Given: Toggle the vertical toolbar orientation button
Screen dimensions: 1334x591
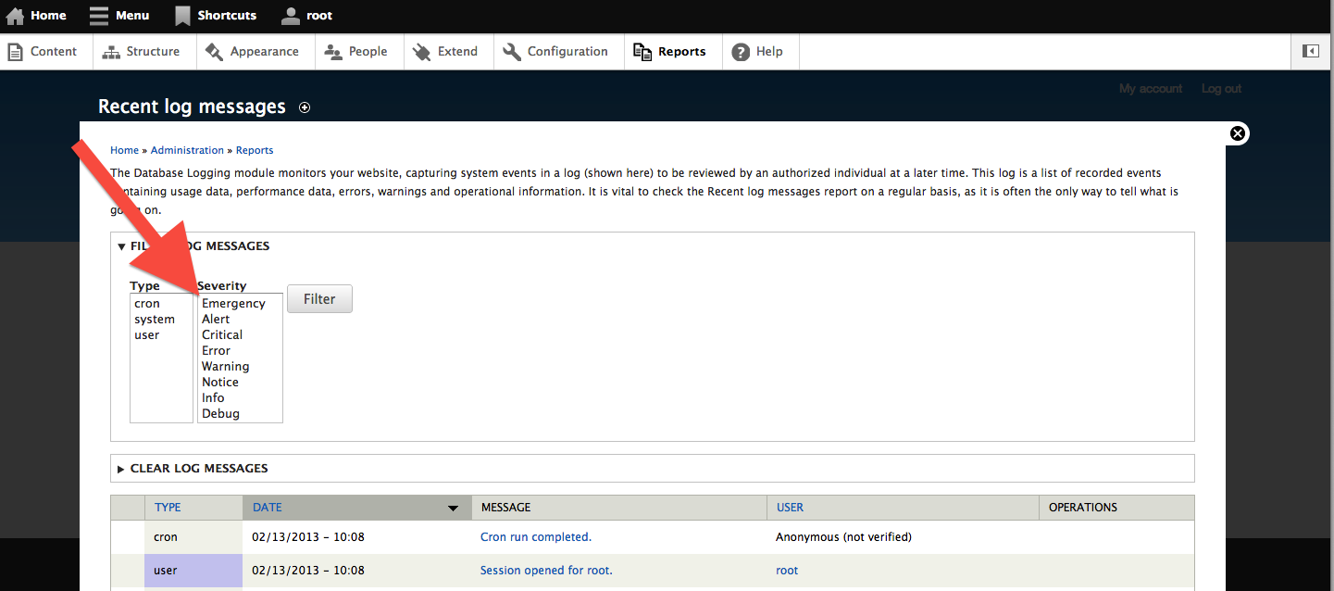Looking at the screenshot, I should click(1311, 51).
